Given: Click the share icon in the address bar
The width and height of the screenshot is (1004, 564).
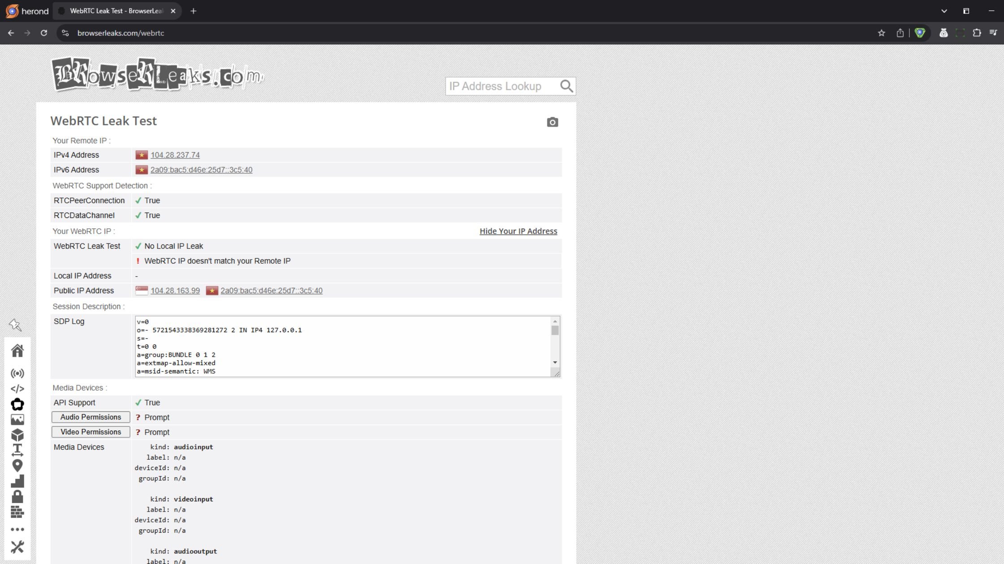Looking at the screenshot, I should pyautogui.click(x=900, y=33).
